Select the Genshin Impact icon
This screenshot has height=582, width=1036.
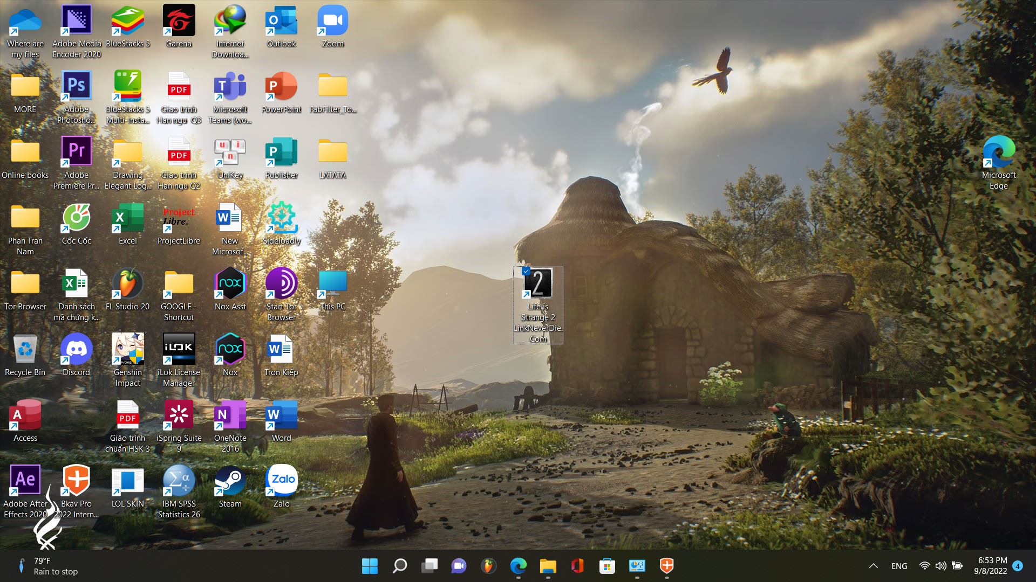coord(127,350)
